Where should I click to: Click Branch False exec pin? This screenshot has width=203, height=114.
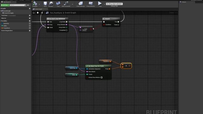pyautogui.click(x=118, y=25)
